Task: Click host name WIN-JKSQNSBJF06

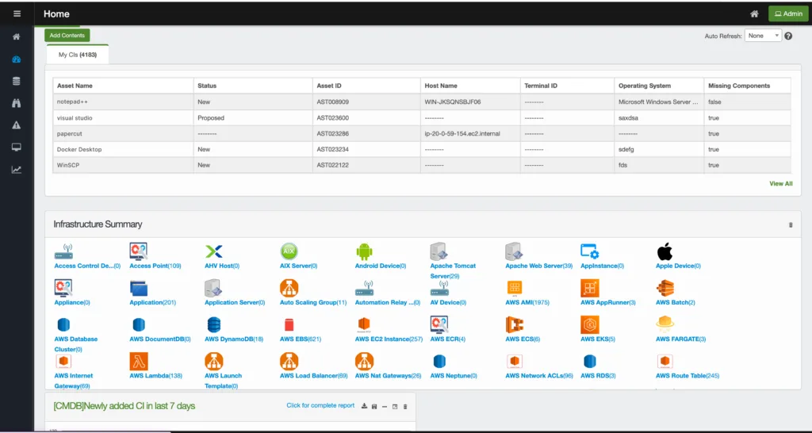Action: (x=453, y=102)
